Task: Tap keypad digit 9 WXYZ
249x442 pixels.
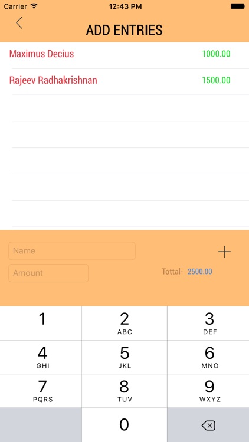Action: pos(208,391)
